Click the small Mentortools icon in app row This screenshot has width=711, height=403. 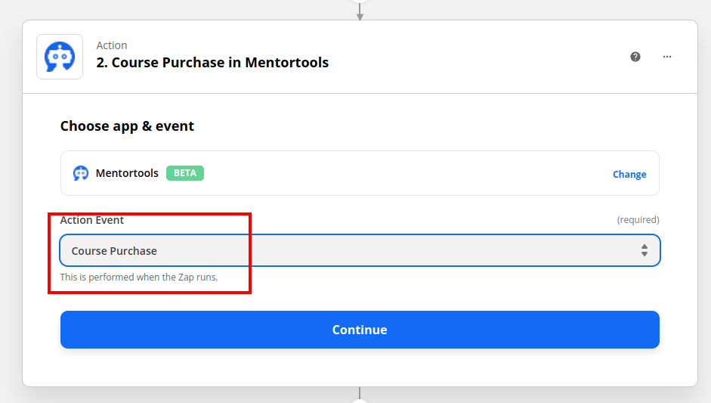pyautogui.click(x=81, y=173)
